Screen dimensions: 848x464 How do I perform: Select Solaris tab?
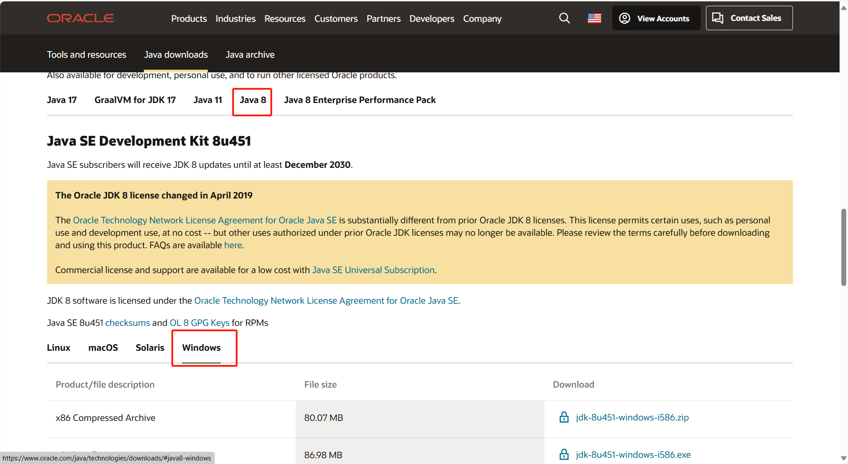(x=150, y=348)
